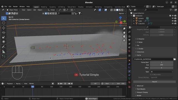Hide the Camera in viewport
Image resolution: width=178 pixels, height=100 pixels.
tap(173, 18)
